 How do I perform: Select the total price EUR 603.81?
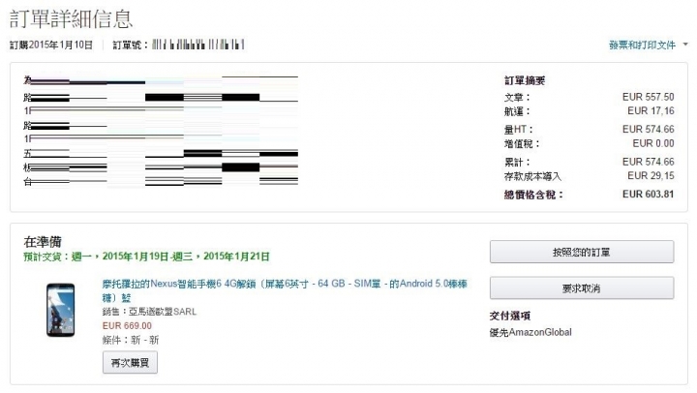pyautogui.click(x=648, y=195)
